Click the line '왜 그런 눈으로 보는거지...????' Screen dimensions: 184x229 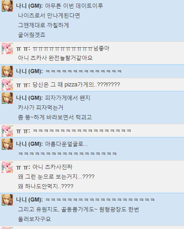56,177
